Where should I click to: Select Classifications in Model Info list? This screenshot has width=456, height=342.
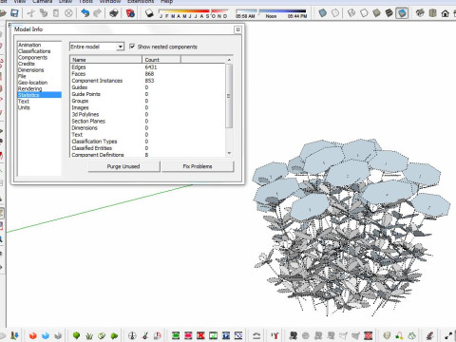pos(34,51)
